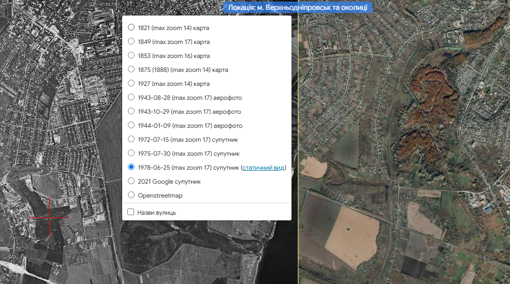Screen dimensions: 510x284
Task: Click the 'Назви вулиць' label text
Action: tap(156, 213)
